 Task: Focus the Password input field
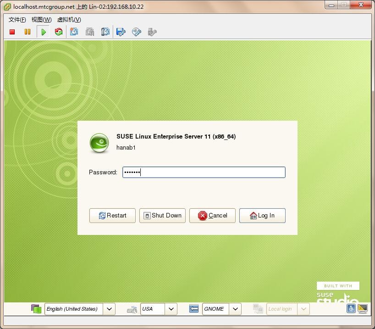coord(204,172)
